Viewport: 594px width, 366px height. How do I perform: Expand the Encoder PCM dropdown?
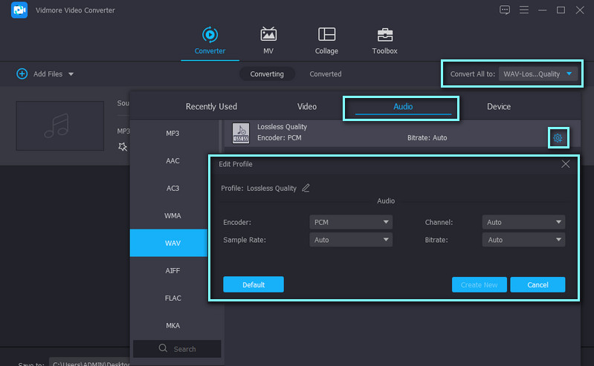(x=350, y=222)
